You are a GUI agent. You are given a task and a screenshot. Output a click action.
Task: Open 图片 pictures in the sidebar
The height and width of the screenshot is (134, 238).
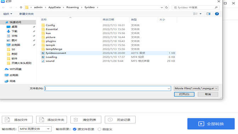pyautogui.click(x=14, y=40)
